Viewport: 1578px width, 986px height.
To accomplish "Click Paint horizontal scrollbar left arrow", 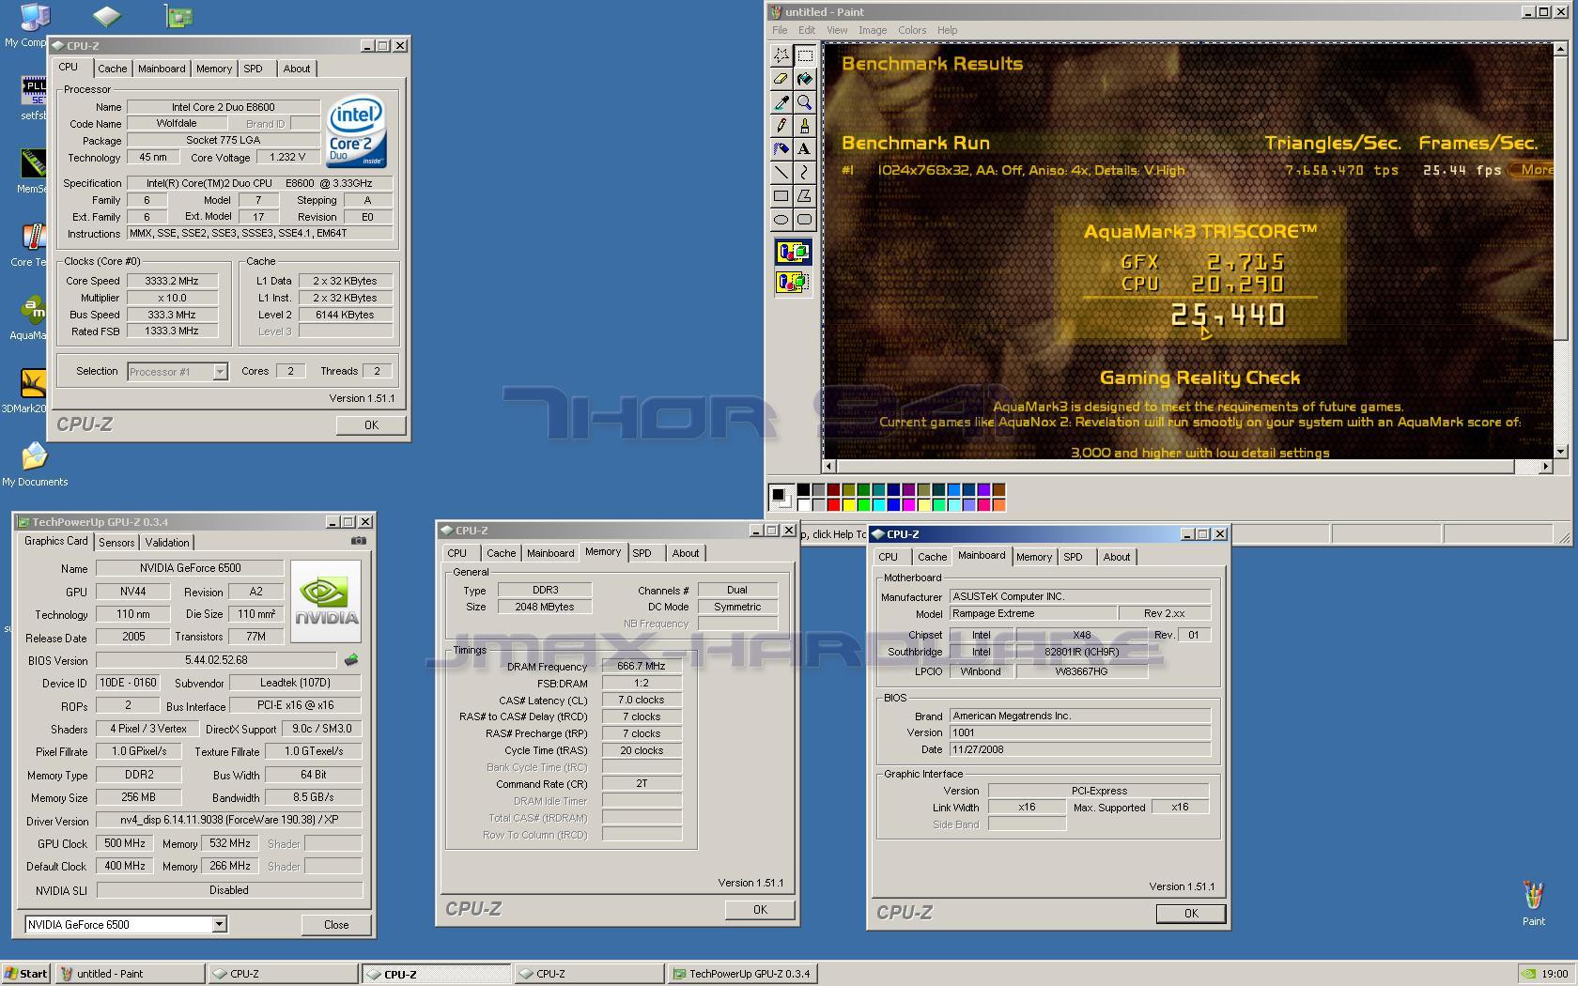I will coord(828,466).
